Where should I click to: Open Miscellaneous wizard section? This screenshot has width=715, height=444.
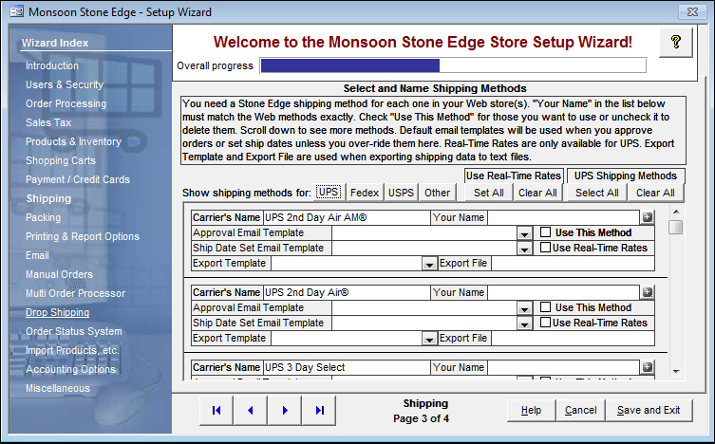click(58, 388)
